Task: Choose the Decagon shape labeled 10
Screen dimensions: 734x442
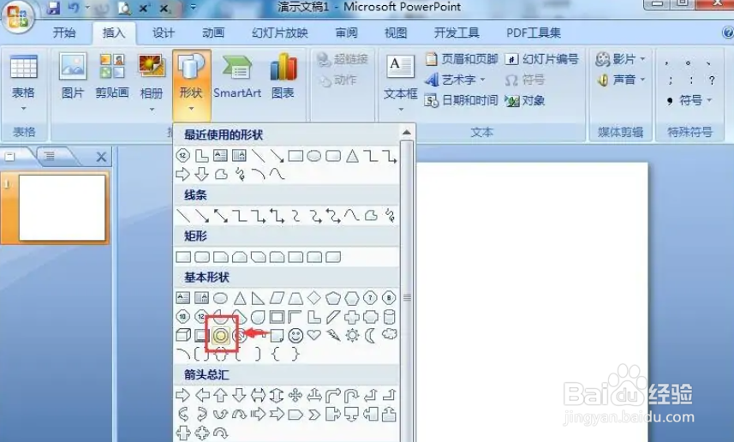Action: (x=183, y=317)
